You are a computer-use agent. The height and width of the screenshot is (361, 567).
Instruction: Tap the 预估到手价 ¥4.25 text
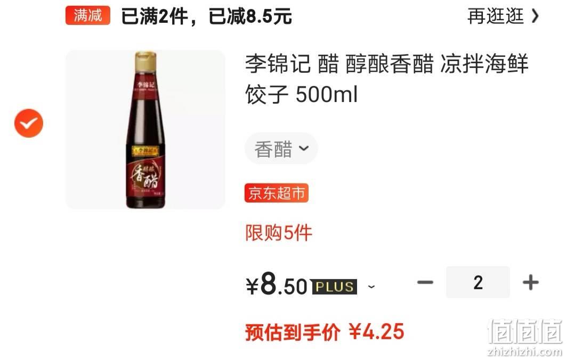tap(325, 332)
